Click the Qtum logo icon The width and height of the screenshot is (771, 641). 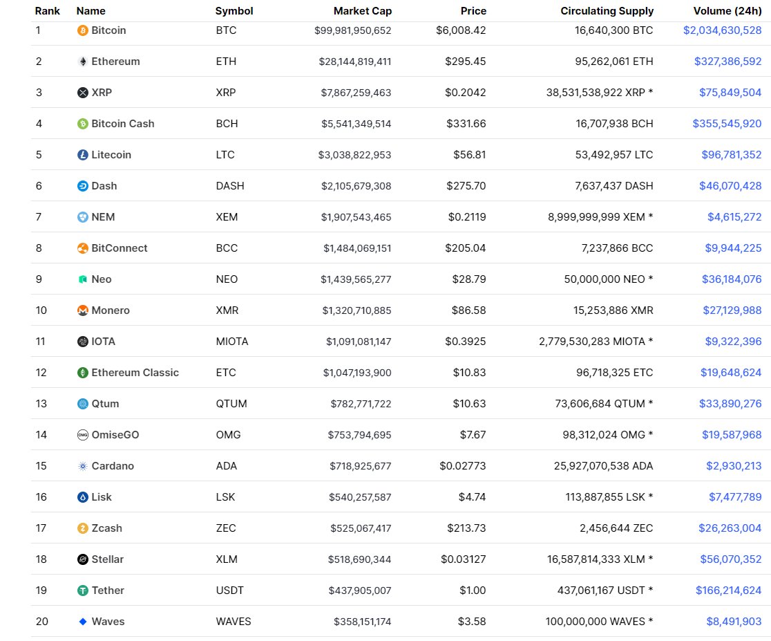pos(83,404)
